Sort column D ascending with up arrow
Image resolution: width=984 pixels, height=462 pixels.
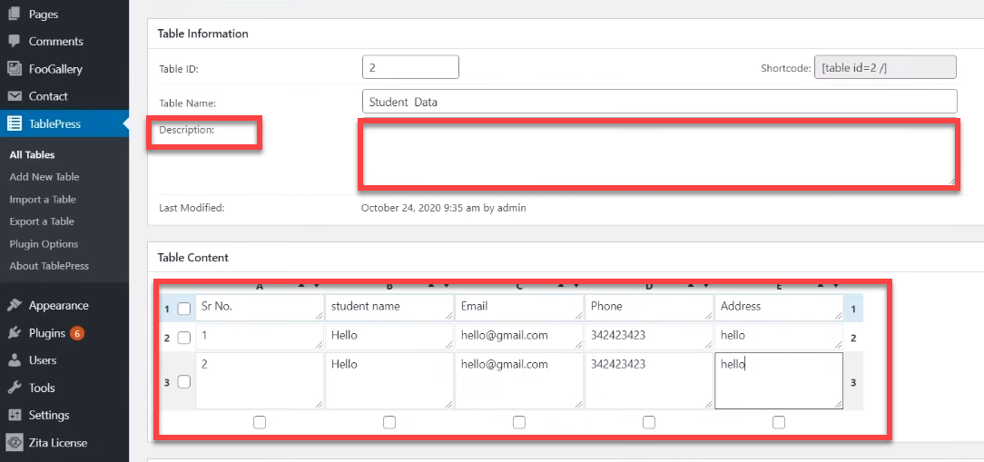pyautogui.click(x=691, y=286)
